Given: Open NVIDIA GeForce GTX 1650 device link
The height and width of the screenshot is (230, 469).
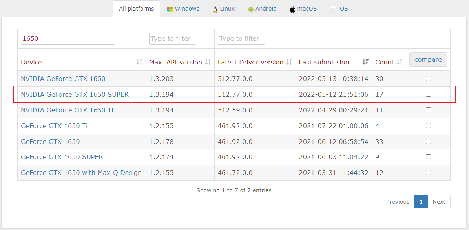Looking at the screenshot, I should click(x=63, y=79).
